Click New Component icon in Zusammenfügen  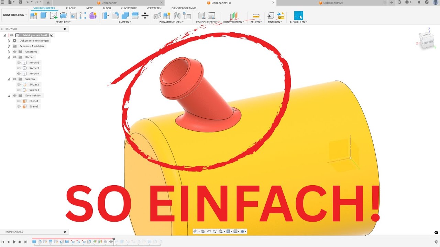(167, 15)
